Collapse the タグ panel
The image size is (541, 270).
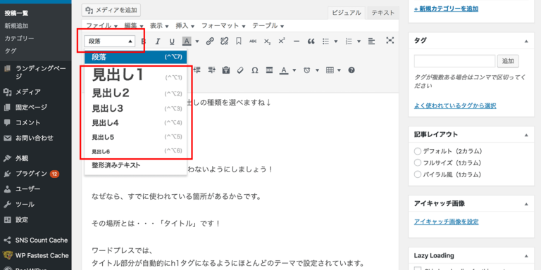pyautogui.click(x=526, y=41)
